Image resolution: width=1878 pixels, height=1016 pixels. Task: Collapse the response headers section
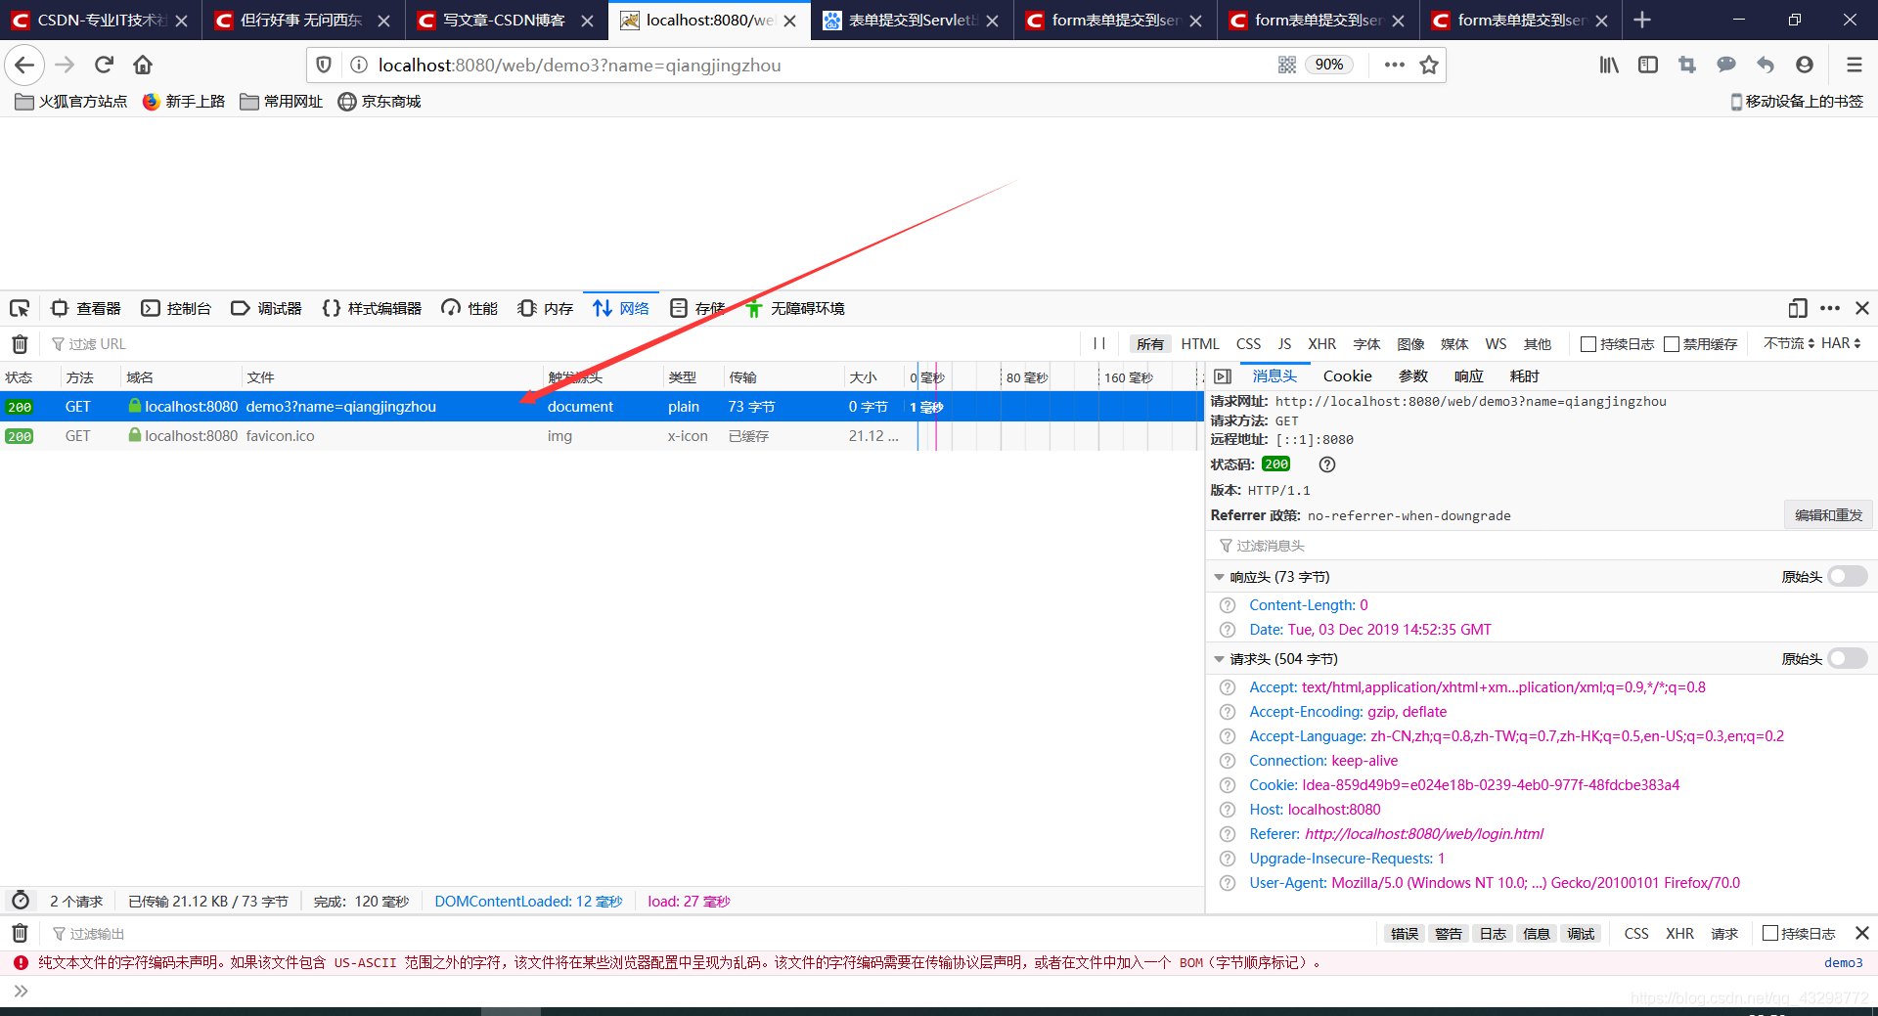click(x=1219, y=577)
